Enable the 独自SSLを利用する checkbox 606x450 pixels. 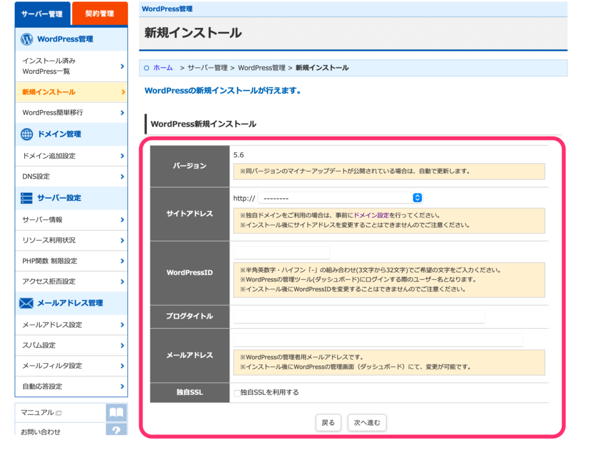click(237, 393)
